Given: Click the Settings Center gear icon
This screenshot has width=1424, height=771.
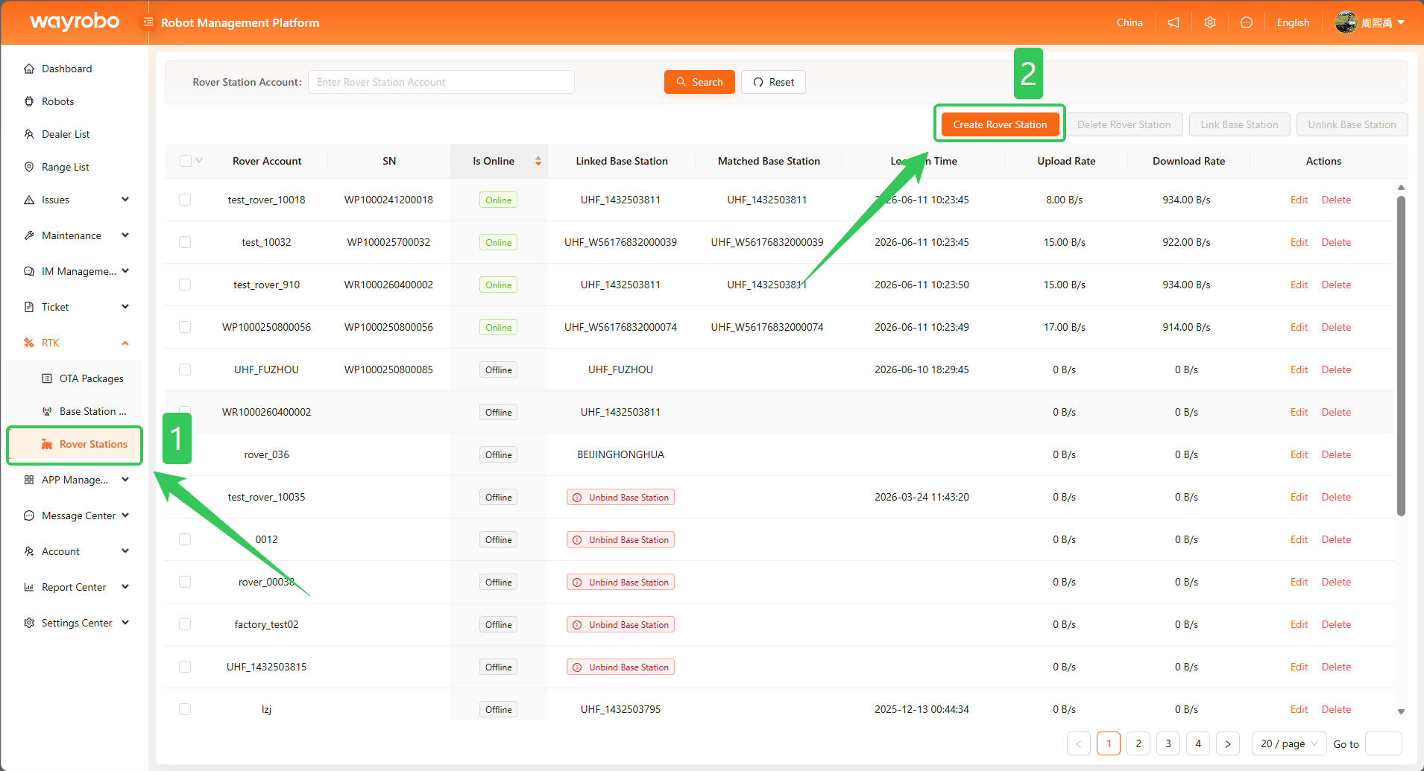Looking at the screenshot, I should (x=29, y=623).
